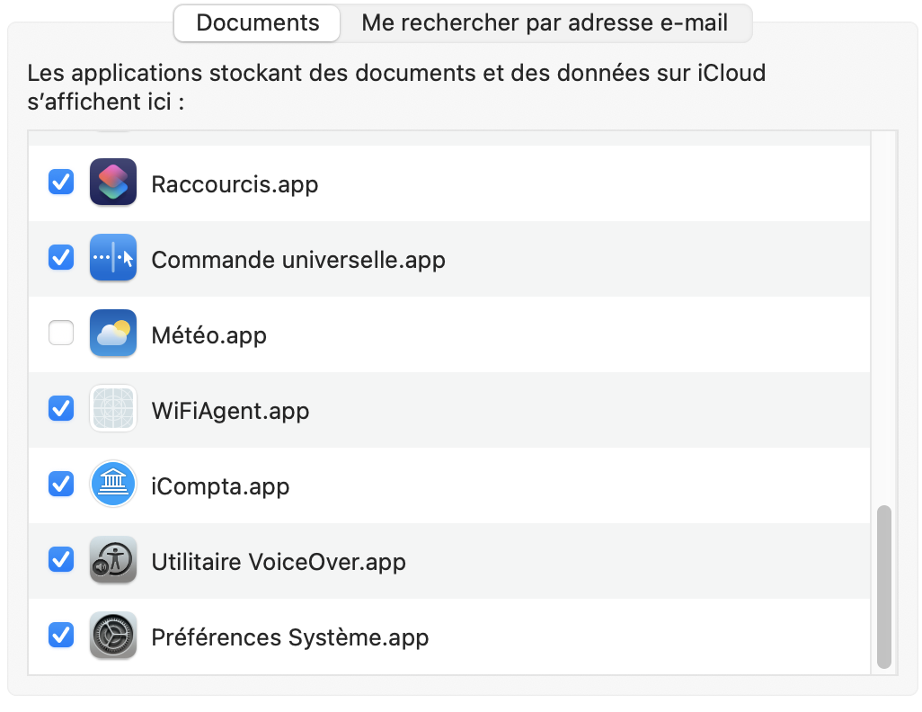Uncheck the WiFiAgent.app checkbox
This screenshot has width=922, height=712.
(61, 408)
